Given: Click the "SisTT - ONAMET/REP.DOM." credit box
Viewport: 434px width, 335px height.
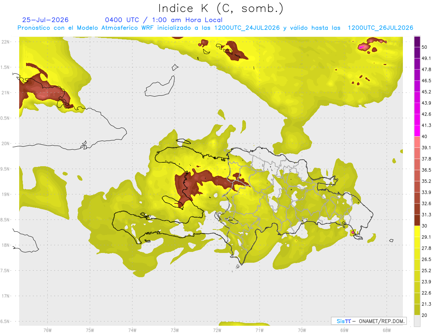Looking at the screenshot, I should click(369, 321).
